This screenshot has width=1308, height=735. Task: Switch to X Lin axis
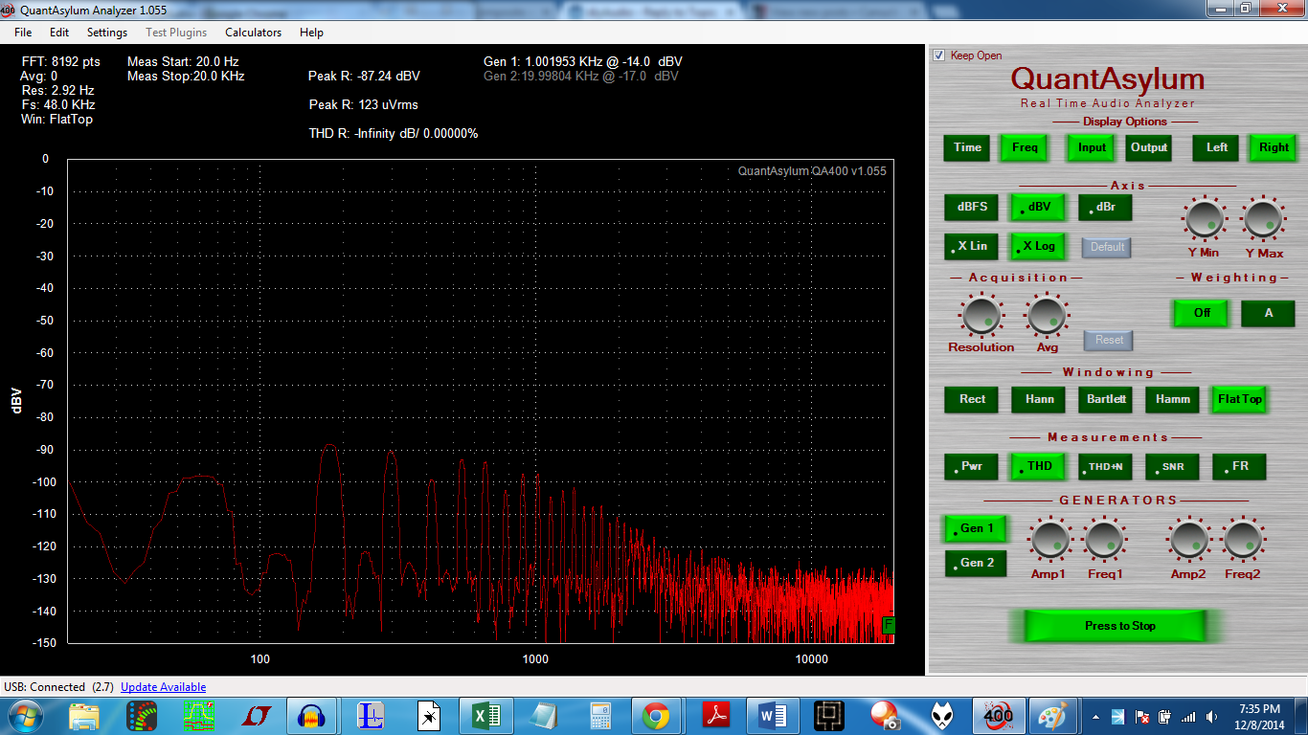(972, 246)
